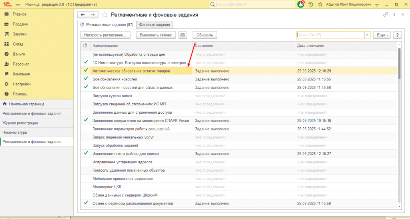Click the 1C logo icon
This screenshot has height=219, width=410.
click(x=7, y=4)
